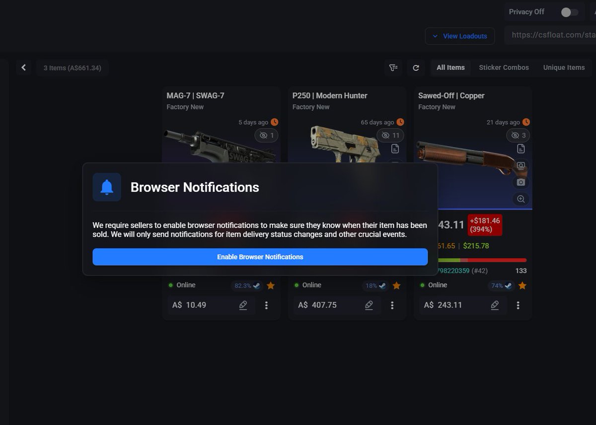Click the screenshot icon on Sawed-Off card
The width and height of the screenshot is (596, 425).
[521, 165]
